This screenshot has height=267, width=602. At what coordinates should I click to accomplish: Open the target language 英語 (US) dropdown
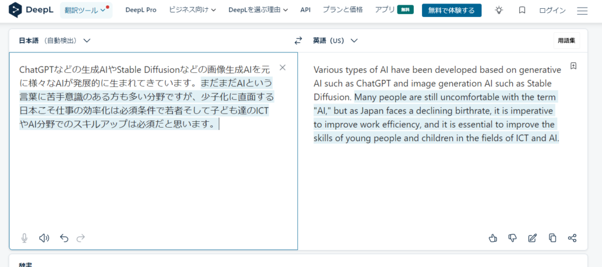[x=335, y=41]
